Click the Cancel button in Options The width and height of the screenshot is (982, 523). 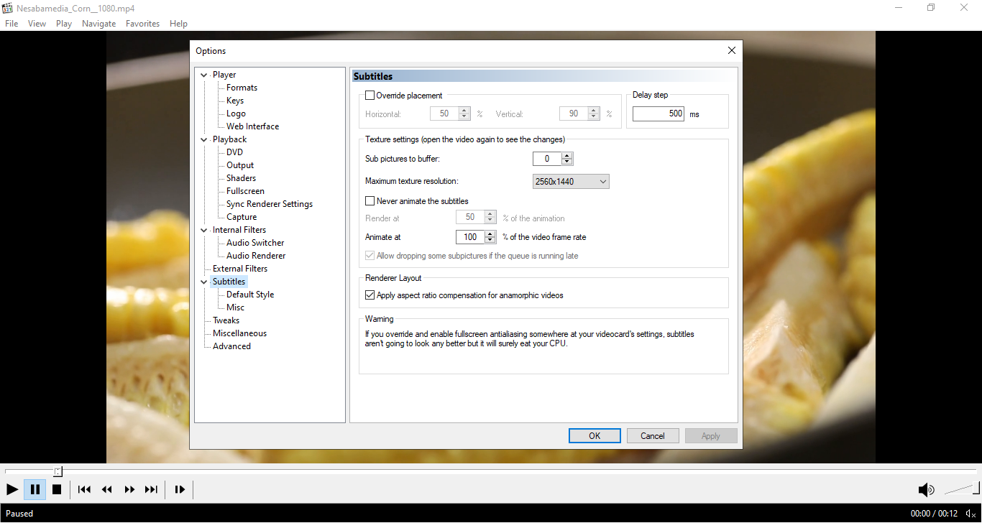652,436
